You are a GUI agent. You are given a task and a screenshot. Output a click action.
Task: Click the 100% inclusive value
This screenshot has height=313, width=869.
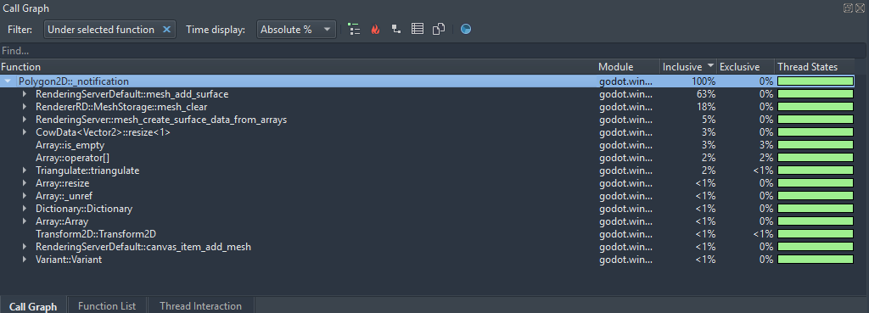click(704, 81)
